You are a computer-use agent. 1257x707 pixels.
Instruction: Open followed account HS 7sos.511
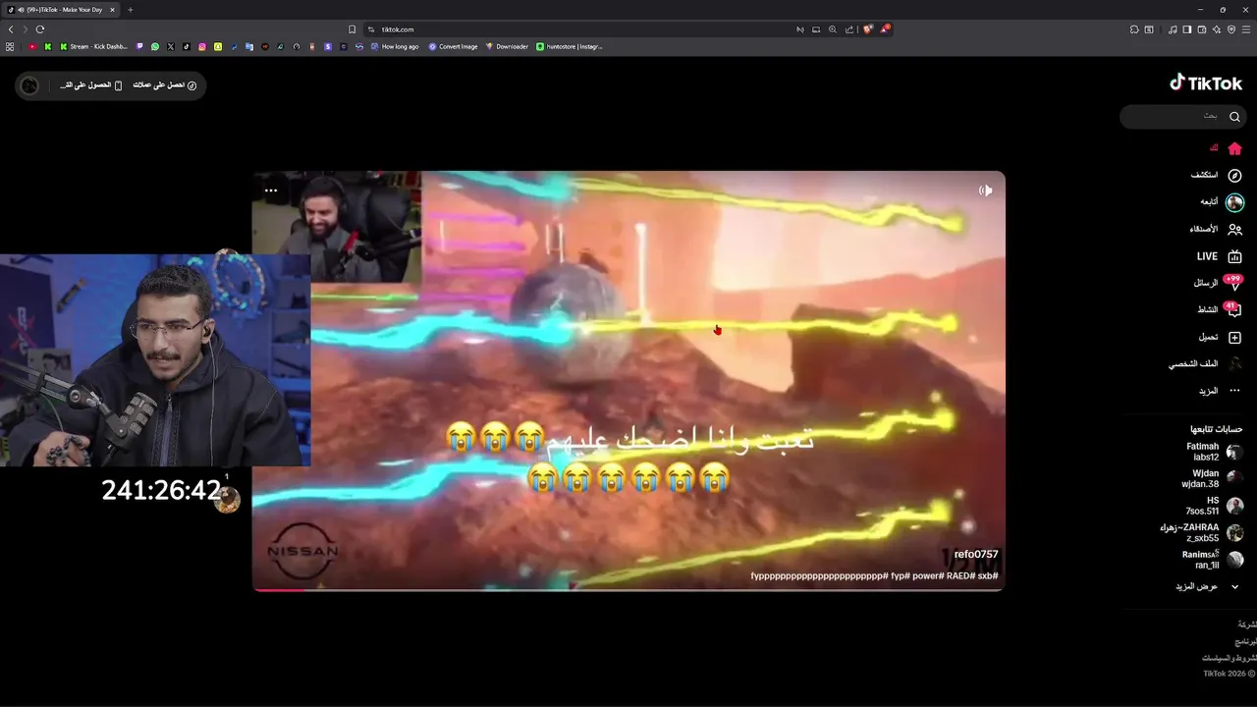(x=1215, y=506)
